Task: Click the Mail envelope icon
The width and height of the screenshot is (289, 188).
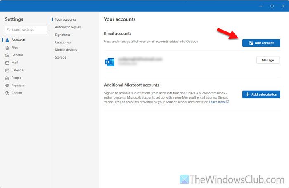Action: pos(7,63)
